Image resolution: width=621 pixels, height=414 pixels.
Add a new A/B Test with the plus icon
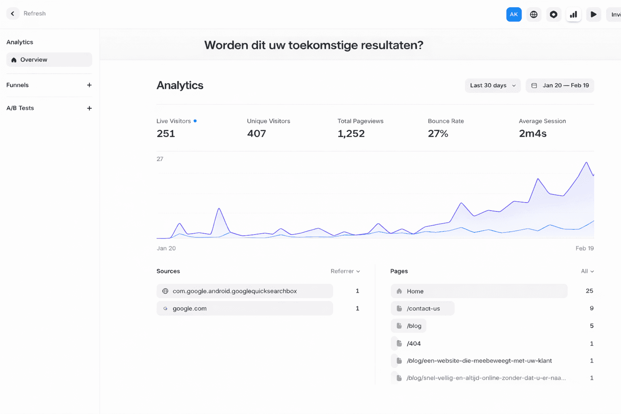tap(89, 108)
